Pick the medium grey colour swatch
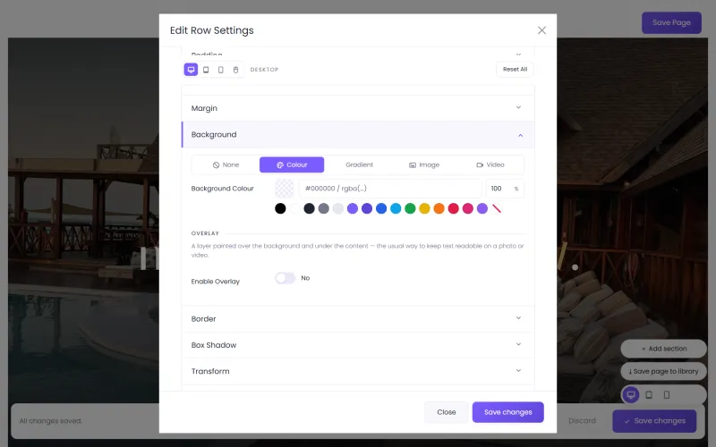The image size is (716, 447). tap(324, 208)
